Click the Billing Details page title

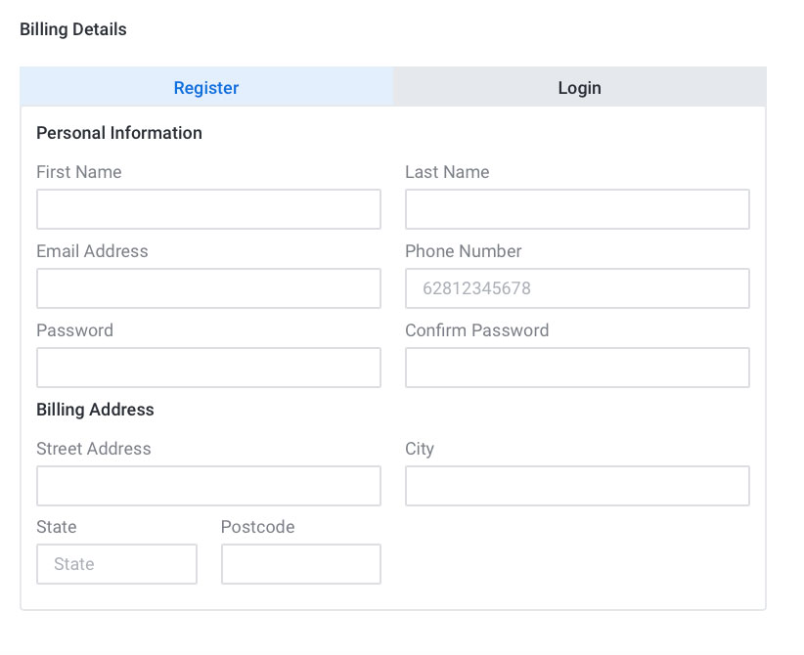click(x=72, y=29)
